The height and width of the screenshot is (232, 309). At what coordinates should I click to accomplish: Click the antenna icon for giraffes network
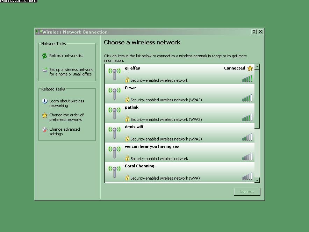pos(114,74)
